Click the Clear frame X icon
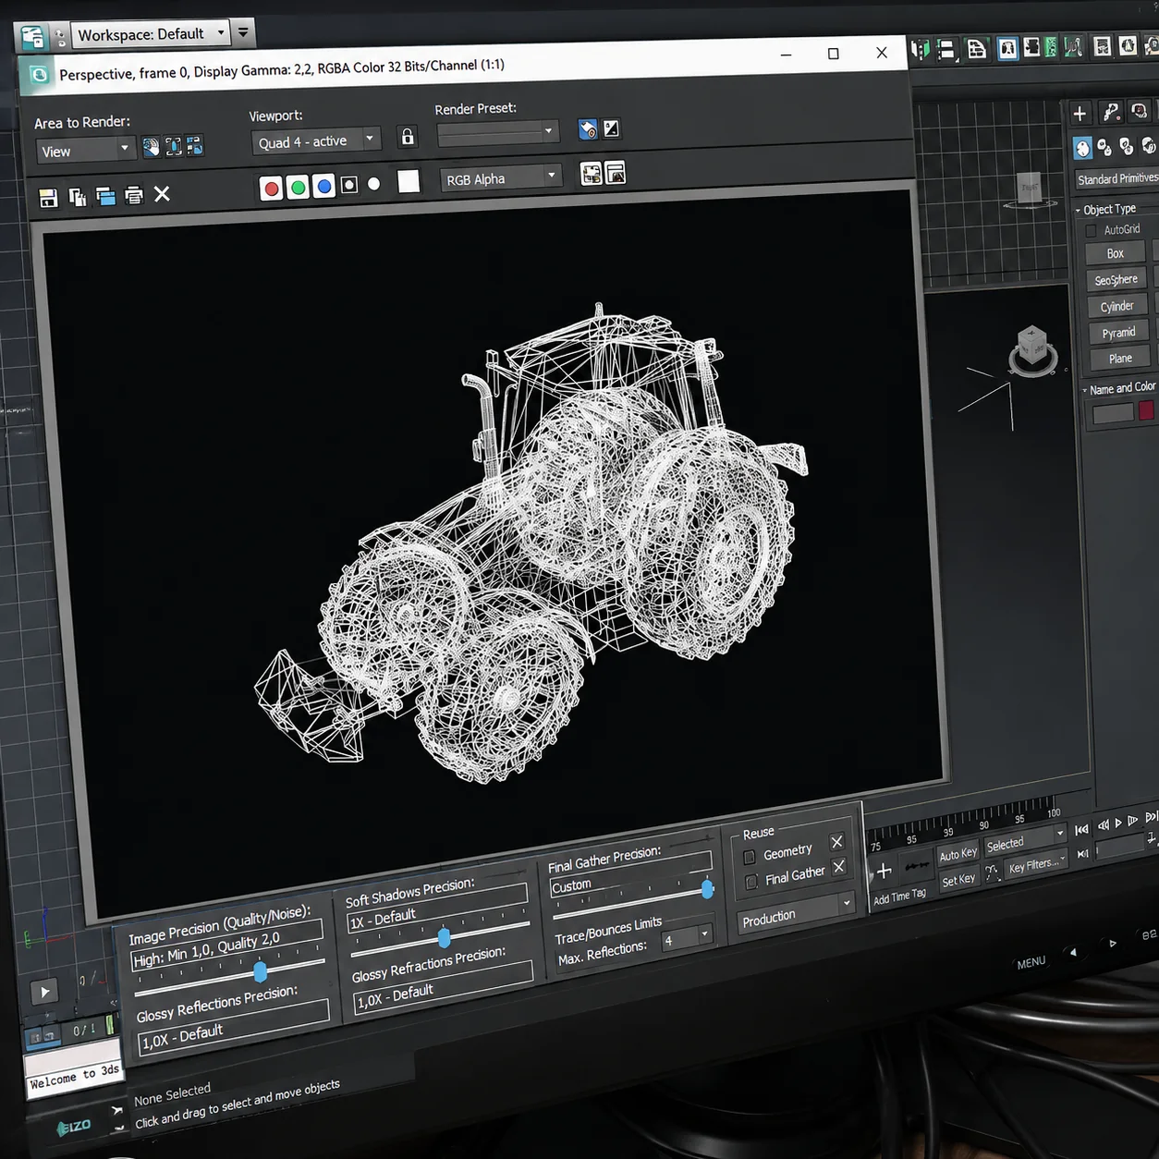 (162, 194)
